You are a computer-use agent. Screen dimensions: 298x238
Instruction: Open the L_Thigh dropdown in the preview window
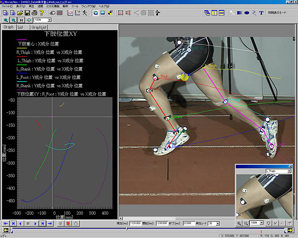(x=289, y=171)
